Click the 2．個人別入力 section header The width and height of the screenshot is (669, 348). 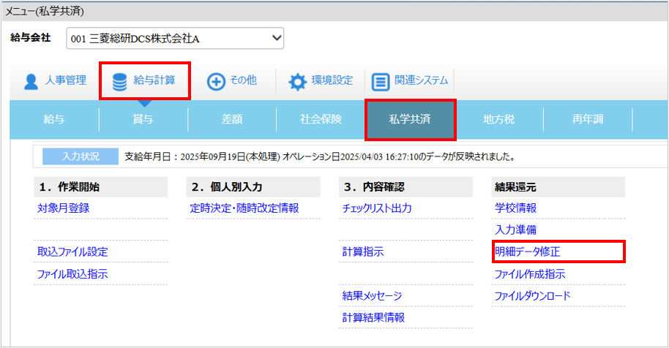[253, 187]
